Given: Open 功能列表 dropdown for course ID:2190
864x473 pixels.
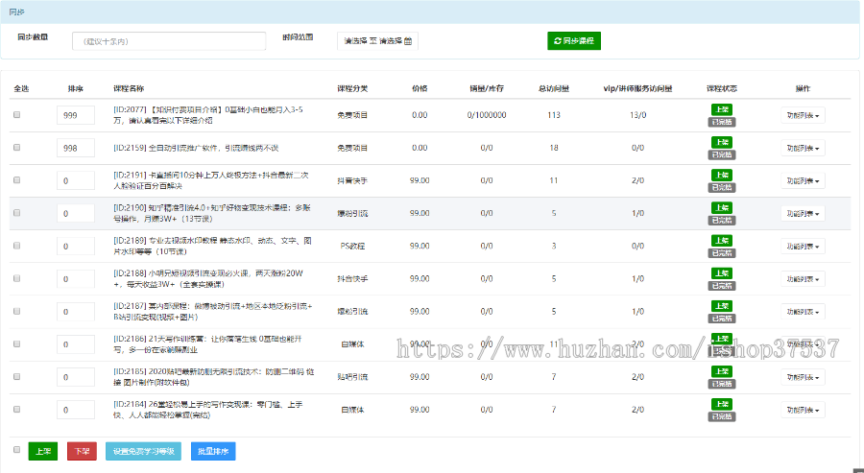Looking at the screenshot, I should click(802, 213).
